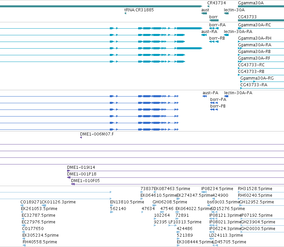
Task: Select the RH31528.5prime EST label
Action: click(x=255, y=189)
